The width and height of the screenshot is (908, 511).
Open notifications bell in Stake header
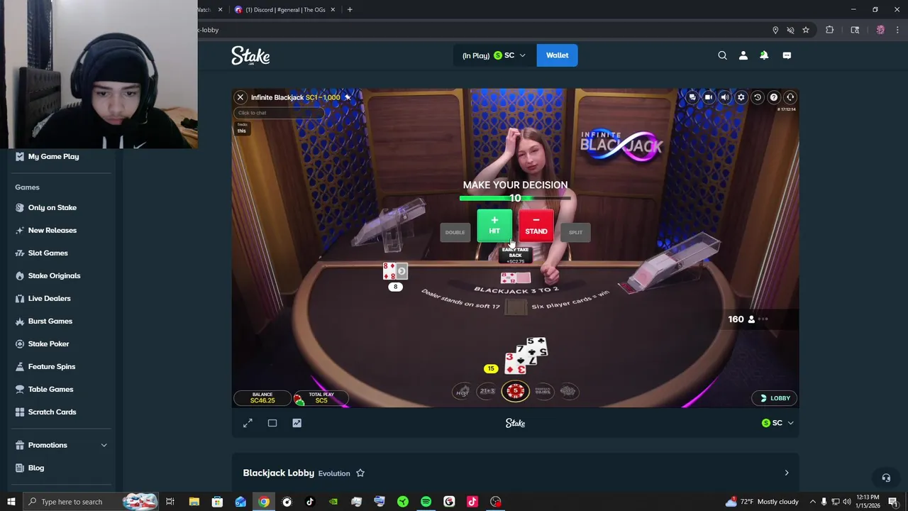764,55
